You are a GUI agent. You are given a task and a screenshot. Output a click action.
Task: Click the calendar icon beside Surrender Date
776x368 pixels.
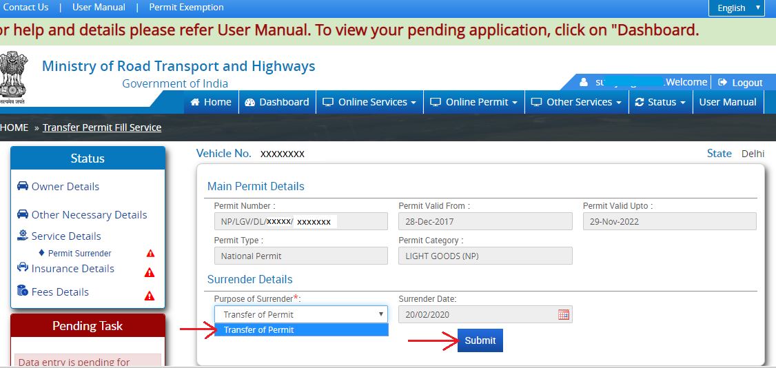563,314
